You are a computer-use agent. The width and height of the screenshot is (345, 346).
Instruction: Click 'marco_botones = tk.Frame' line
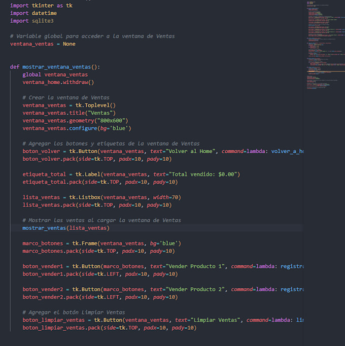102,244
